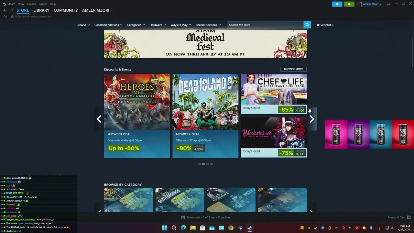
Task: Open the Games menu
Action: 43,4
